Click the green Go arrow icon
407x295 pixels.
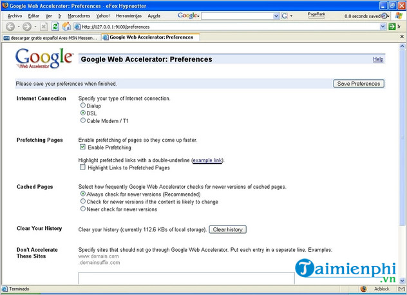[392, 26]
